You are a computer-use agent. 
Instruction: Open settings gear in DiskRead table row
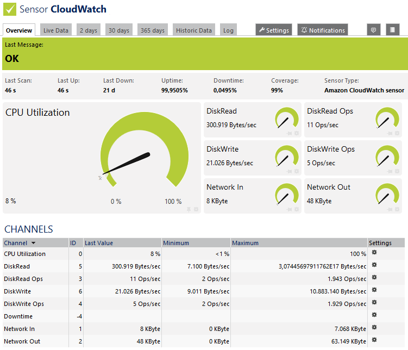pyautogui.click(x=374, y=265)
